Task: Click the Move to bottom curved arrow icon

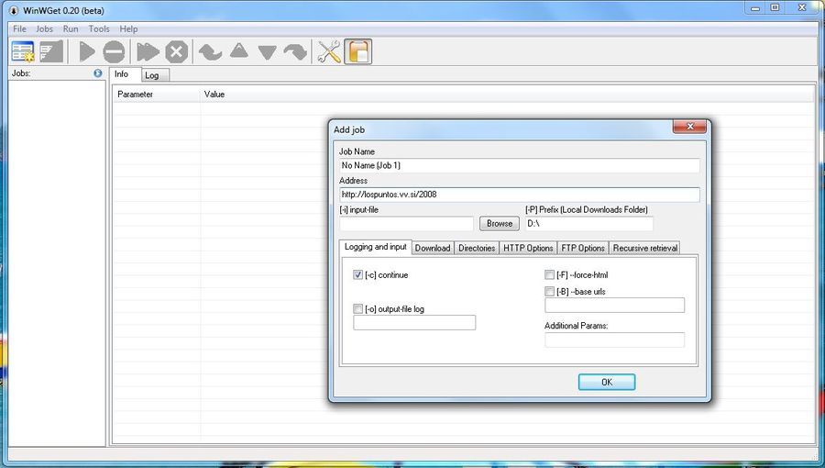Action: (295, 51)
